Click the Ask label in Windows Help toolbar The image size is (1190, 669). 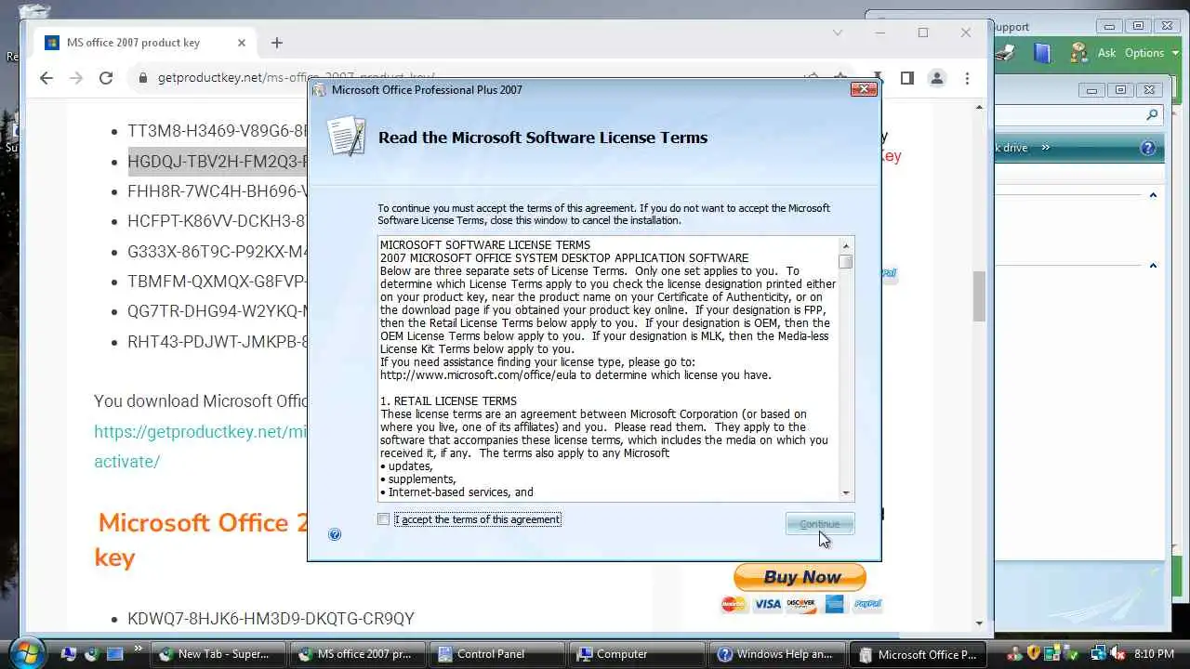(1106, 53)
